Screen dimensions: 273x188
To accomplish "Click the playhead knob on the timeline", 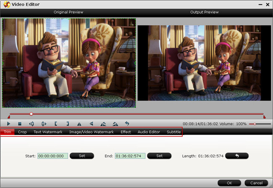I will 31,114.
